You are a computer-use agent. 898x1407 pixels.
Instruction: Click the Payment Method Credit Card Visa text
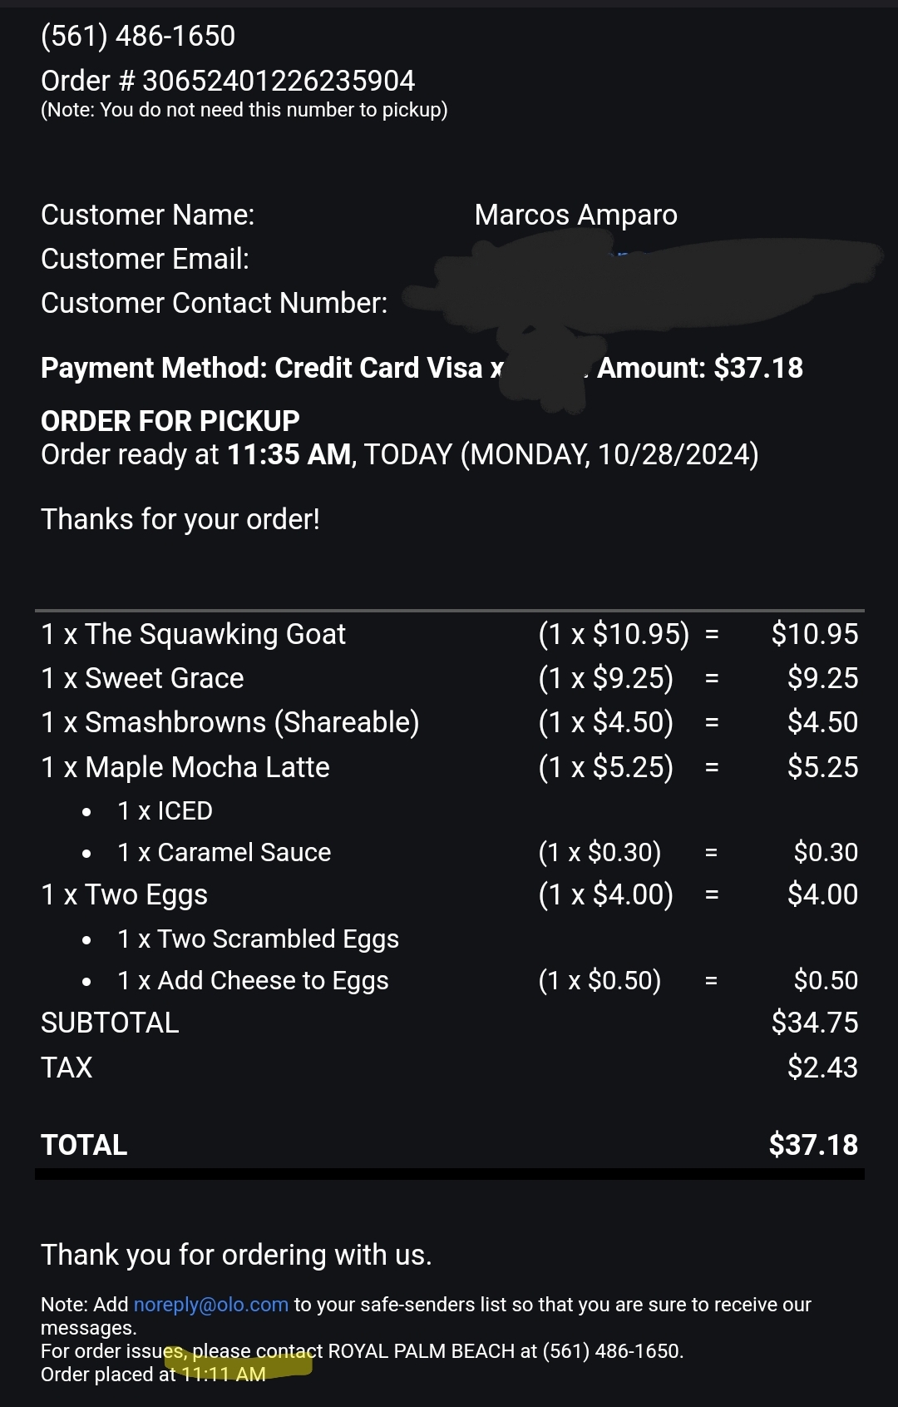click(x=262, y=368)
